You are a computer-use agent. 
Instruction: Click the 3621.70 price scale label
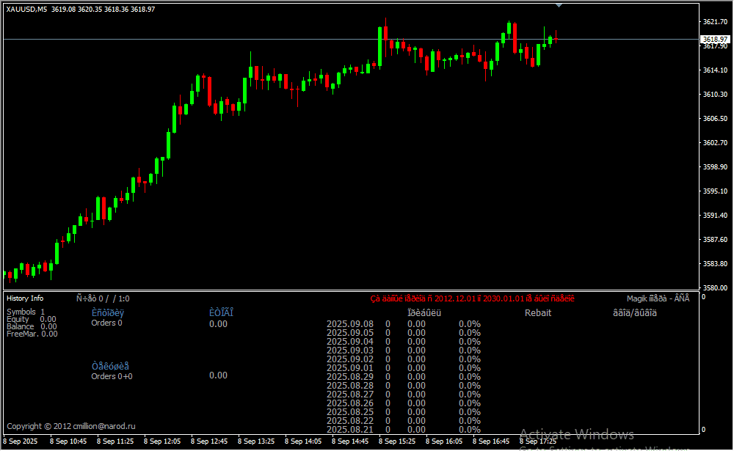point(714,22)
